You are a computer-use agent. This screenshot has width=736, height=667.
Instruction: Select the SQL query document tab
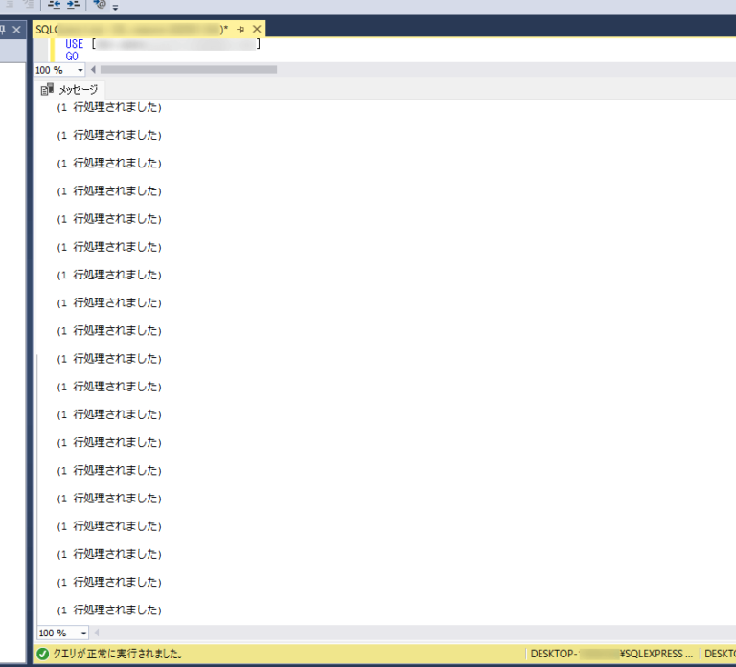point(131,30)
